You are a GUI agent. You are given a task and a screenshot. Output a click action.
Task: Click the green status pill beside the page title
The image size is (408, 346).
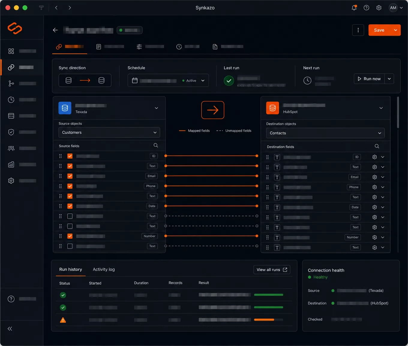click(x=130, y=30)
